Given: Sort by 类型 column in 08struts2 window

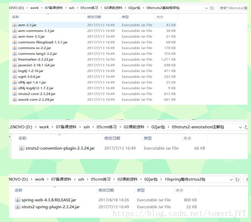Looking at the screenshot, I should (125, 17).
